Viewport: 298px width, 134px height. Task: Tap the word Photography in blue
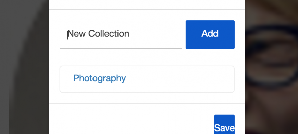click(100, 78)
